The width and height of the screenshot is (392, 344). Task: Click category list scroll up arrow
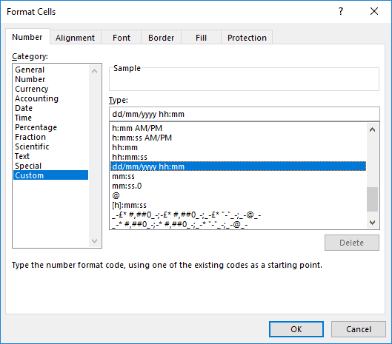[x=95, y=71]
